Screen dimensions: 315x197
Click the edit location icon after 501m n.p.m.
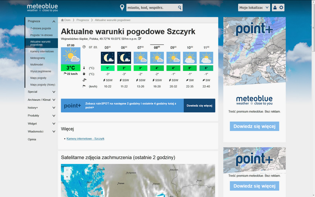(140, 39)
